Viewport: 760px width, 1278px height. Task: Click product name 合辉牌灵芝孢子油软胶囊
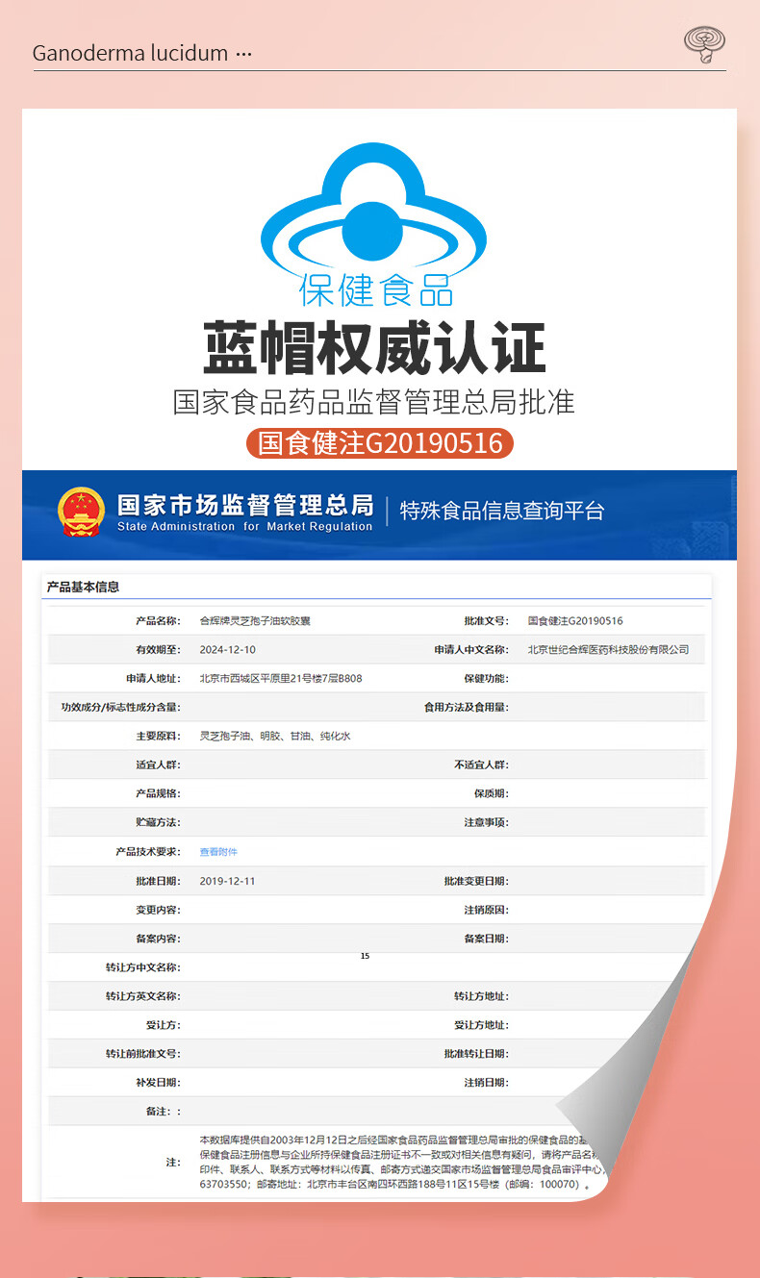[255, 621]
